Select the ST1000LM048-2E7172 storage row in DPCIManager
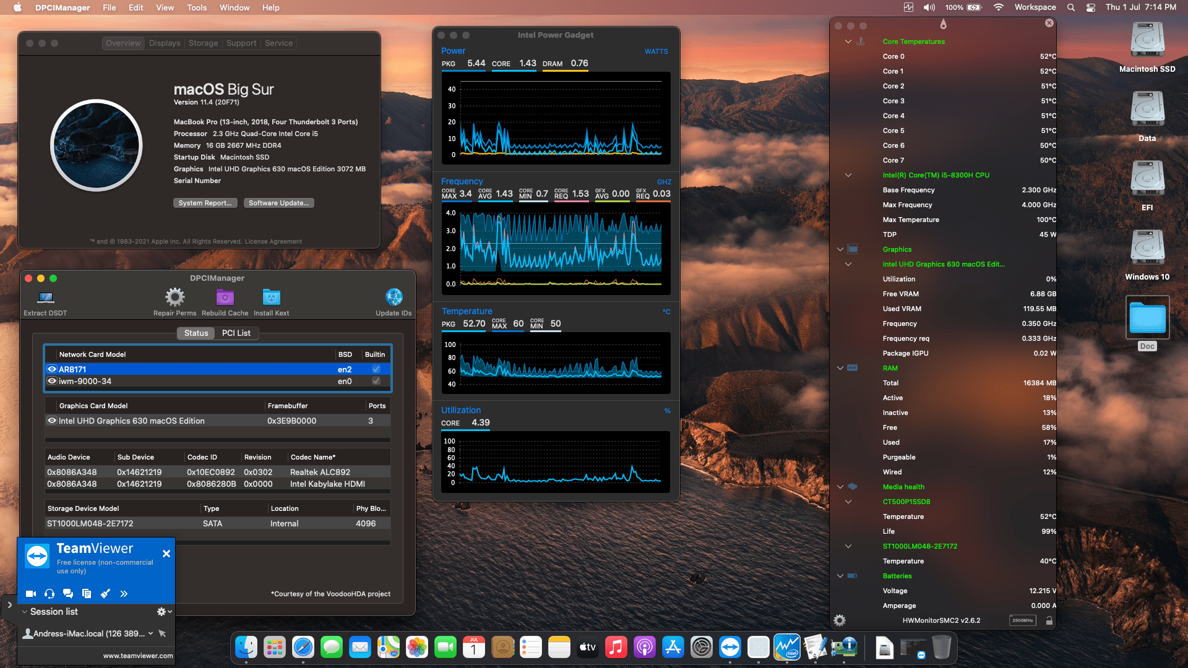This screenshot has height=668, width=1188. point(218,523)
